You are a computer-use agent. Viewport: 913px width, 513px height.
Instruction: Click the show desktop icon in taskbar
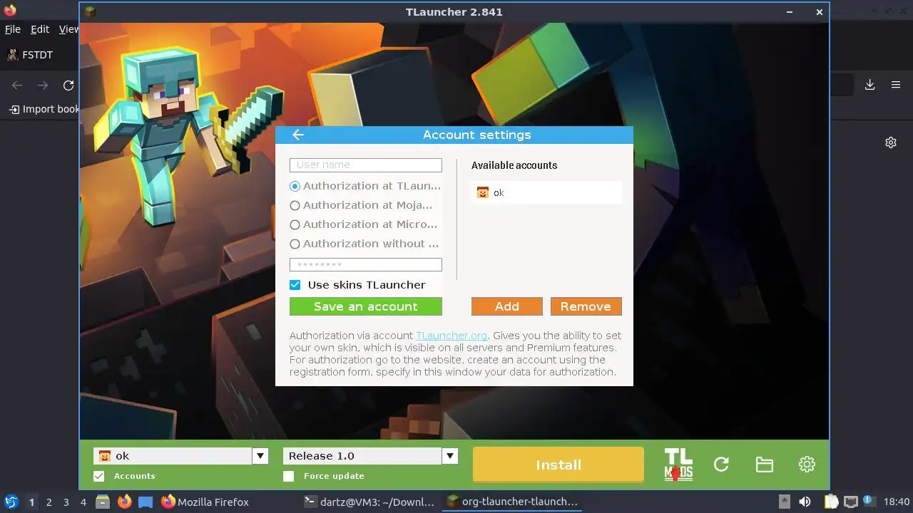(x=146, y=502)
